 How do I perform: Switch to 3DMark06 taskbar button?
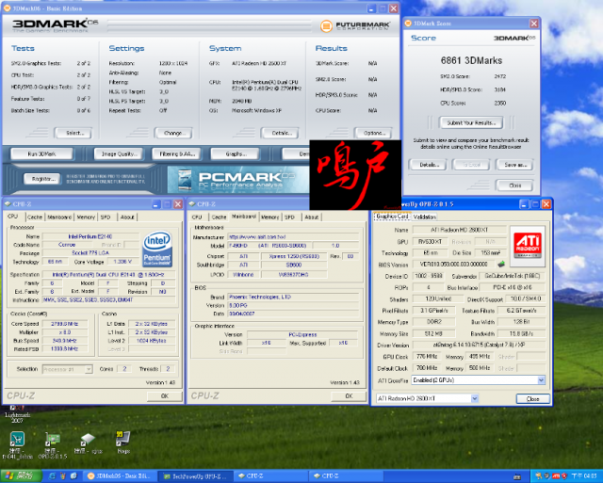pos(120,476)
